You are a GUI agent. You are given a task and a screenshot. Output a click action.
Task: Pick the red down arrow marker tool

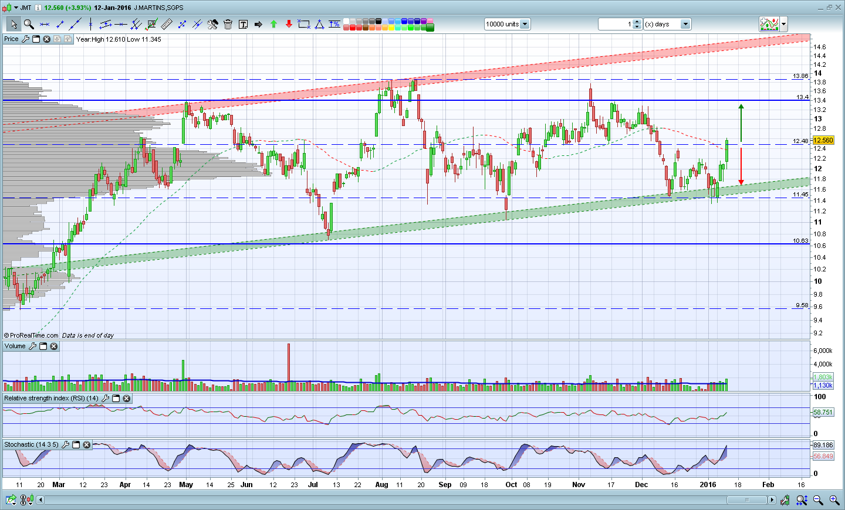(289, 24)
